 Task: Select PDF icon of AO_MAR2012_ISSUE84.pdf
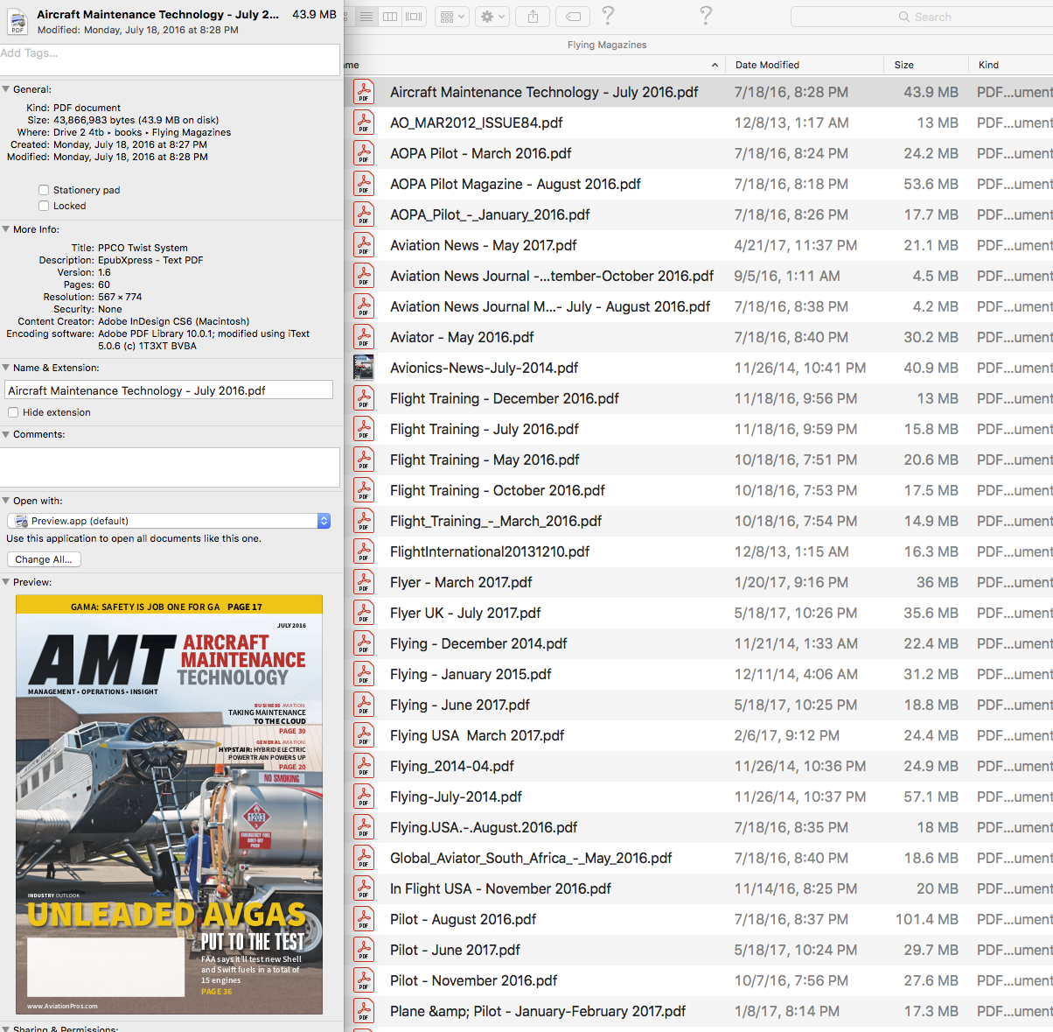(x=364, y=123)
